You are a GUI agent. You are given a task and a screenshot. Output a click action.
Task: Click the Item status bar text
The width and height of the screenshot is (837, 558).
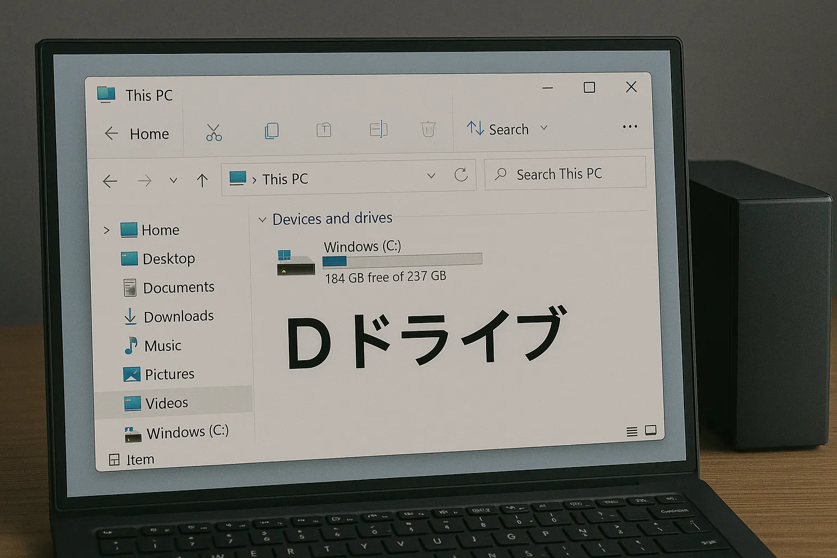(x=140, y=460)
